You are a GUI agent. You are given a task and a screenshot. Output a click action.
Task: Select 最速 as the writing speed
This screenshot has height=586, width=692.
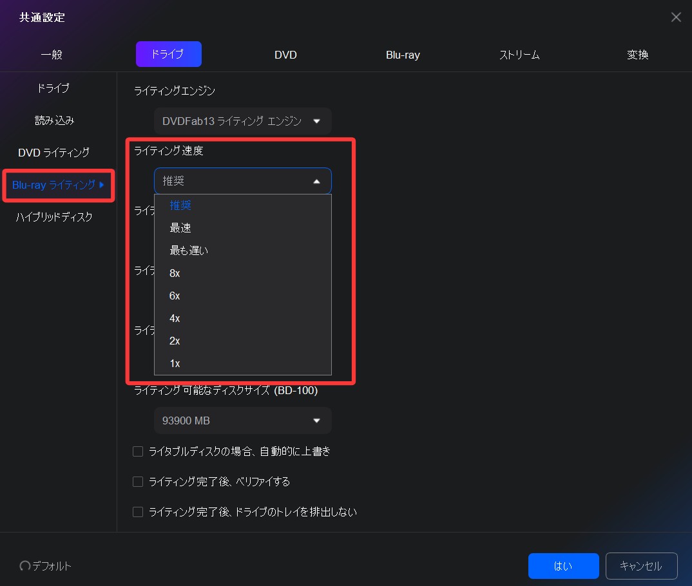pyautogui.click(x=180, y=228)
